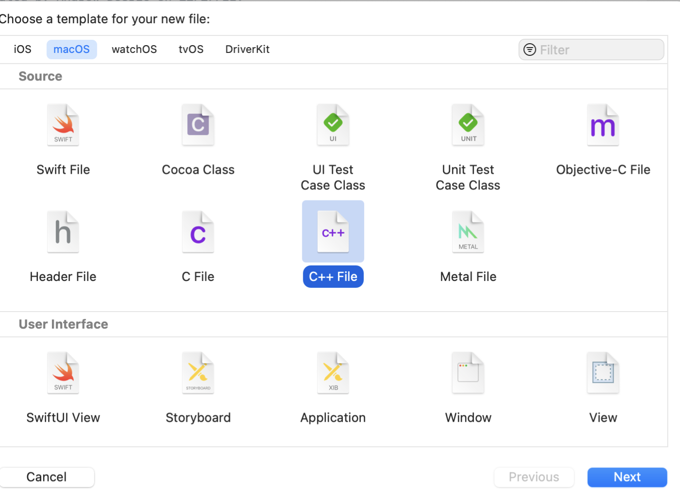
Task: Select the SwiftUI View template icon
Action: point(63,373)
